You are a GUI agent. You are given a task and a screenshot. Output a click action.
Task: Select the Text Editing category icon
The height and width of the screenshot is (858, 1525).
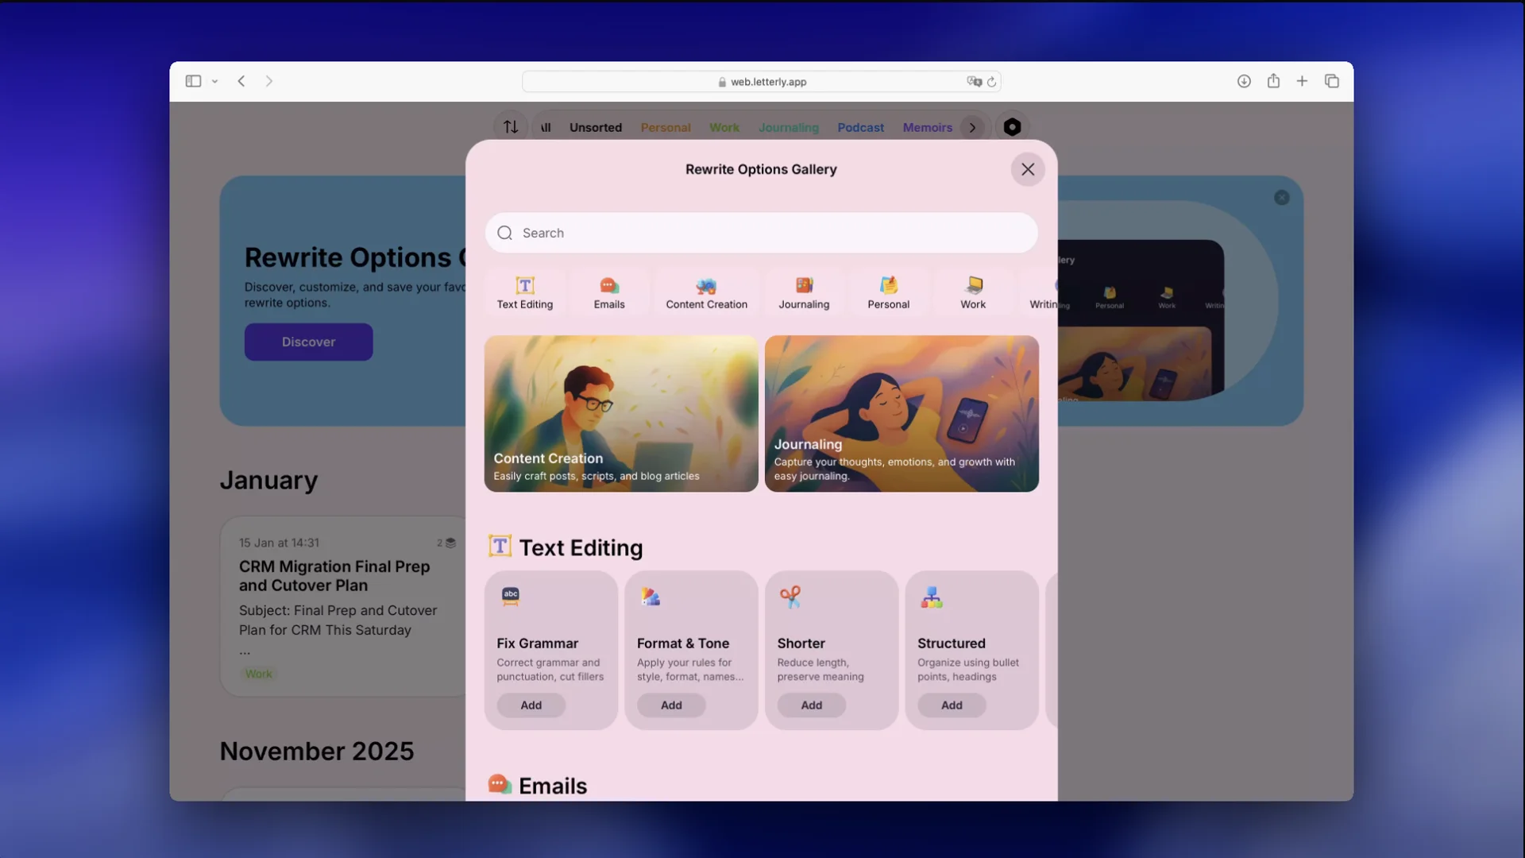coord(525,286)
